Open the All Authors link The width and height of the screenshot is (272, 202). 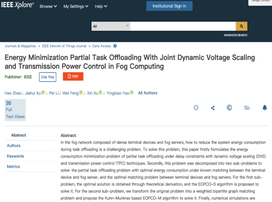(148, 93)
